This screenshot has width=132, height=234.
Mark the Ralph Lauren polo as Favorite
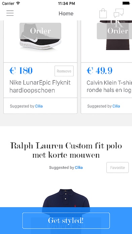(118, 167)
